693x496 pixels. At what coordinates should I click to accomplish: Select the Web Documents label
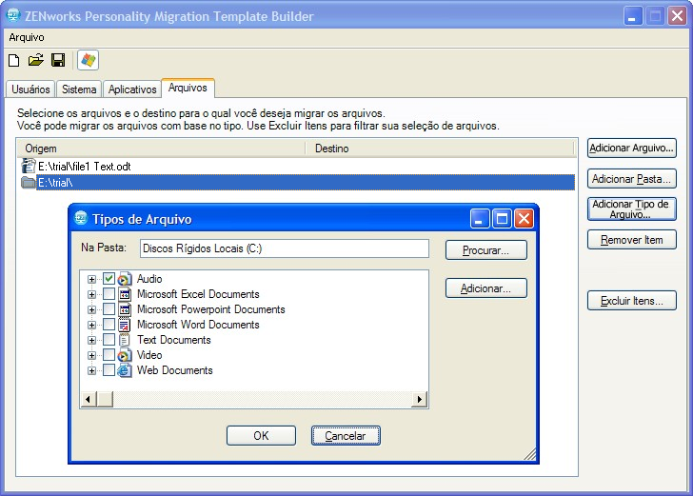click(174, 370)
